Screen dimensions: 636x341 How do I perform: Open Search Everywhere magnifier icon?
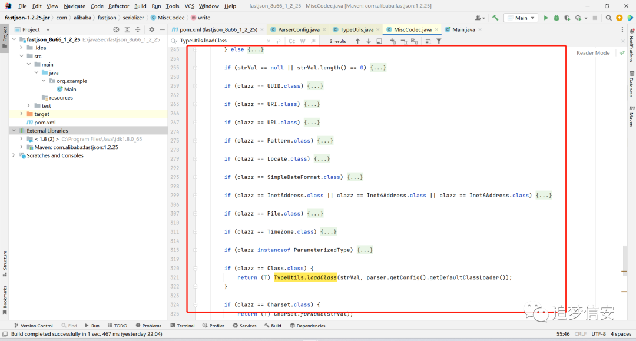(608, 18)
